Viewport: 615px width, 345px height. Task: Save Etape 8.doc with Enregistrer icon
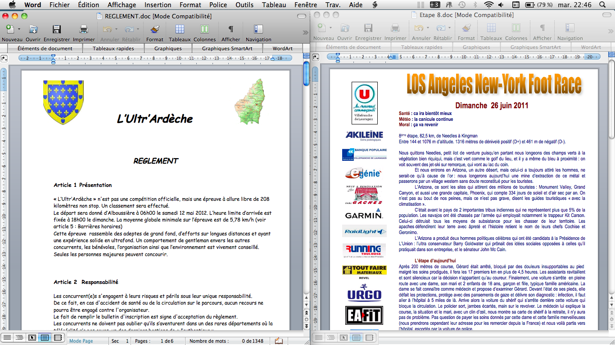(368, 28)
